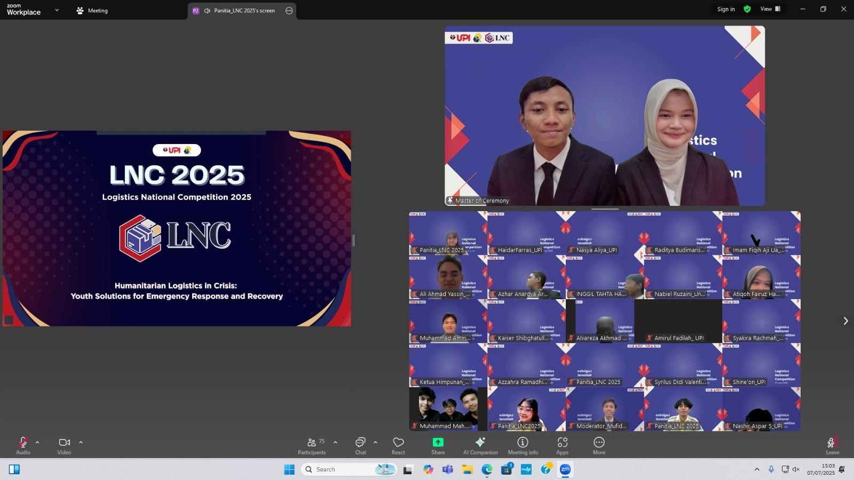Open AI Companion
This screenshot has height=480, width=854.
(480, 446)
